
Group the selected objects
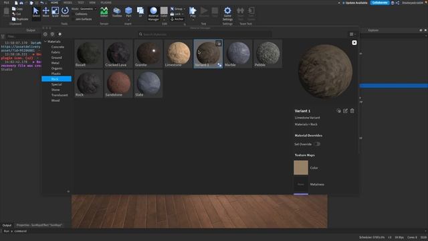point(176,9)
